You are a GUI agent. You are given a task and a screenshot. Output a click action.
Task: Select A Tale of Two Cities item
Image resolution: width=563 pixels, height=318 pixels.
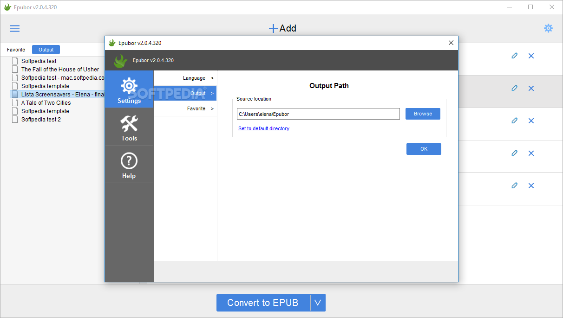tap(46, 102)
